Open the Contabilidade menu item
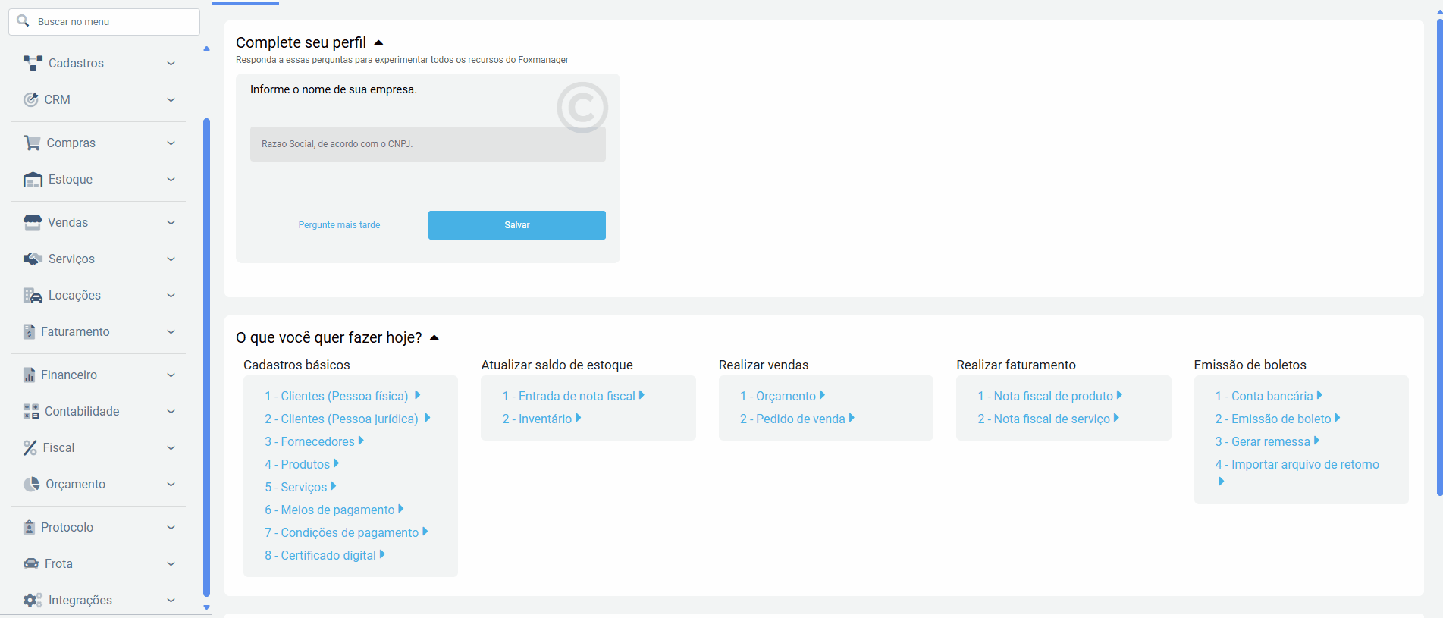Viewport: 1443px width, 618px height. click(82, 411)
